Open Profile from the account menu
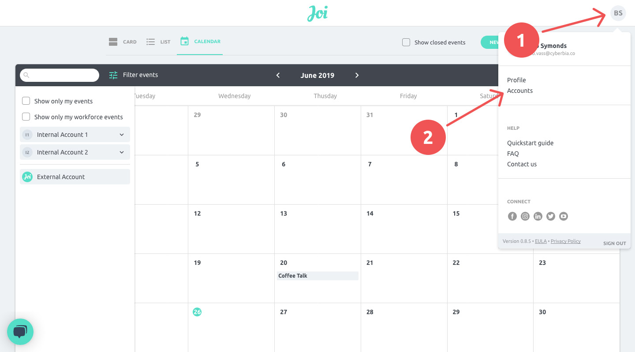 pos(516,80)
